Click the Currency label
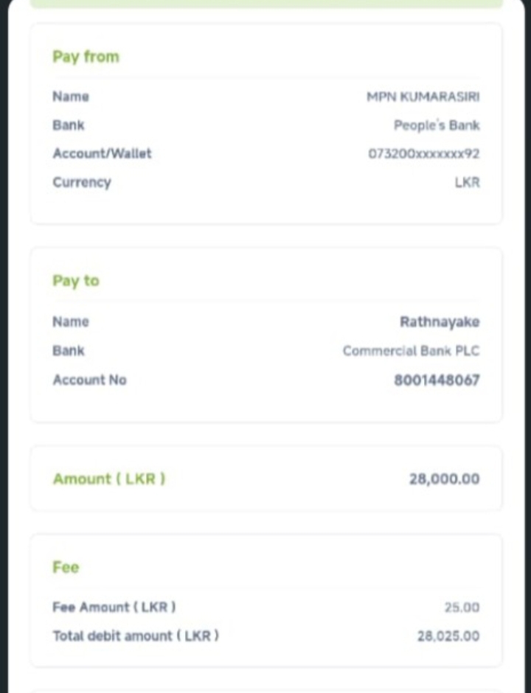The width and height of the screenshot is (531, 693). pos(82,182)
